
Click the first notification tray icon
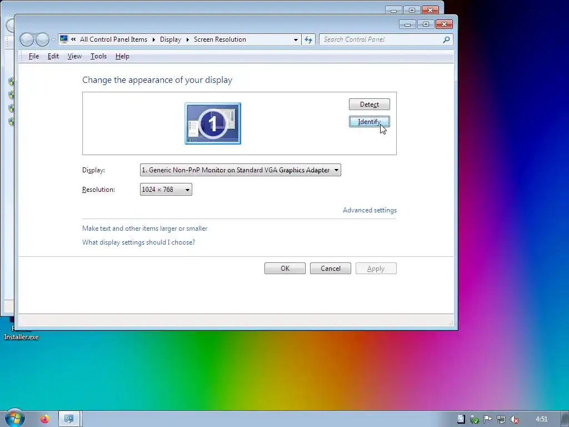point(461,419)
